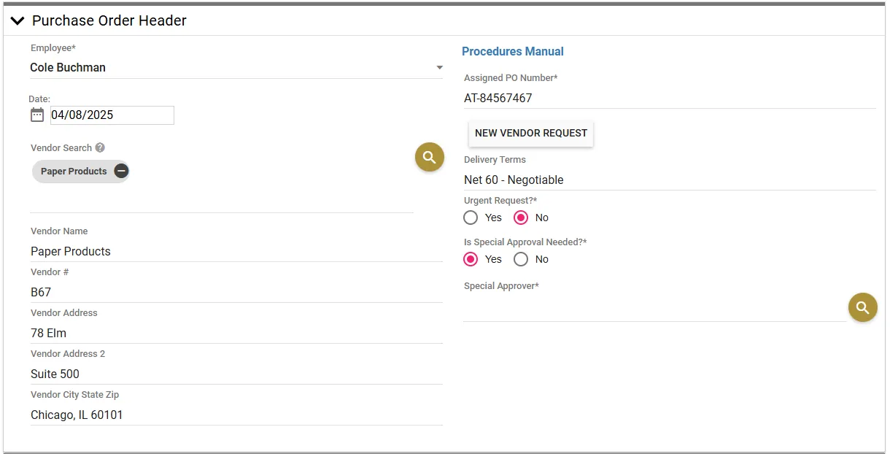
Task: Click the Date field showing 04/08/2025
Action: (112, 115)
